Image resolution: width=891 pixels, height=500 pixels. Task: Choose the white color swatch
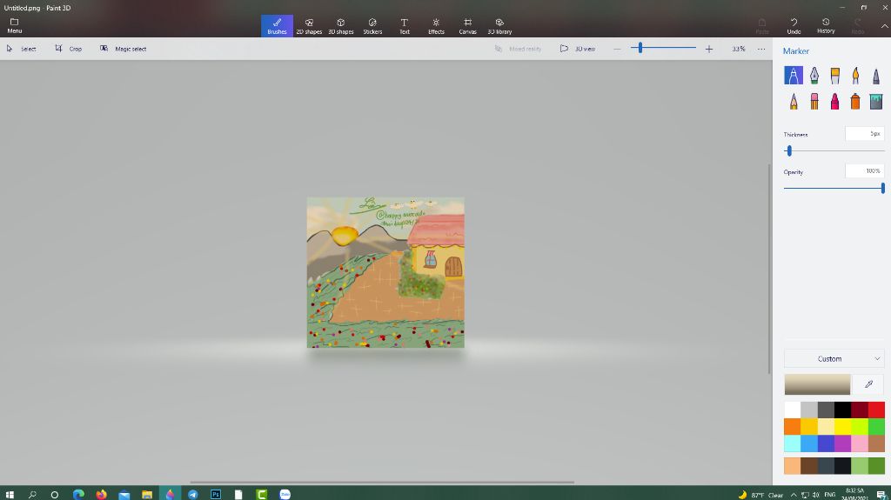[x=792, y=410]
